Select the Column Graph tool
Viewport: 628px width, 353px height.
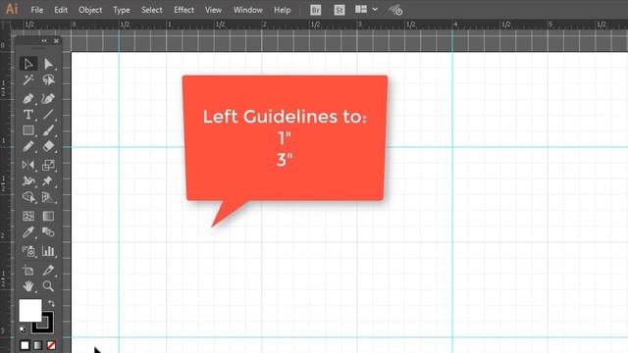pyautogui.click(x=48, y=251)
